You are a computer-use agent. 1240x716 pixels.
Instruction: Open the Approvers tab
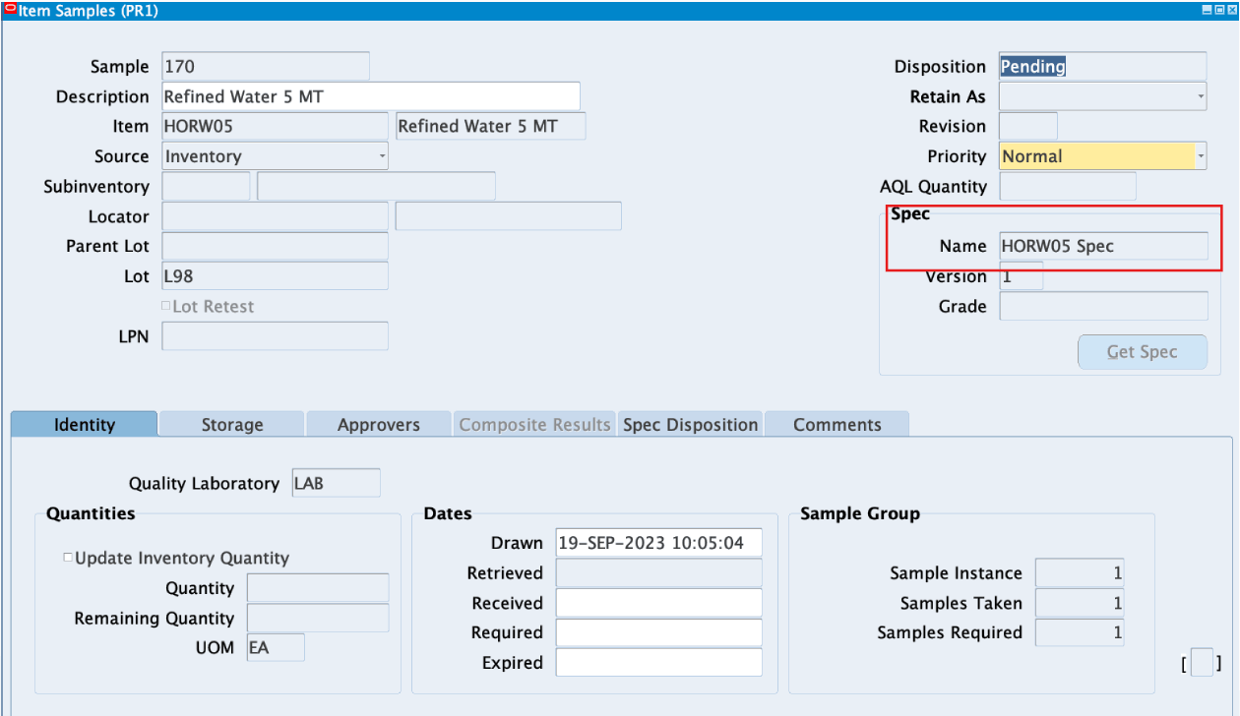pyautogui.click(x=379, y=425)
